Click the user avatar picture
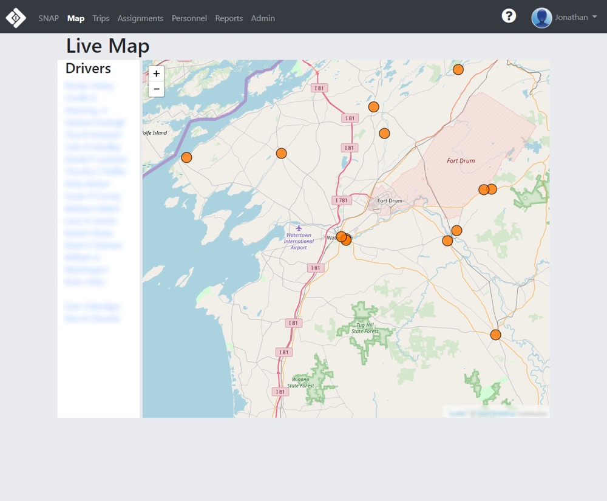Viewport: 607px width, 501px height. 541,18
